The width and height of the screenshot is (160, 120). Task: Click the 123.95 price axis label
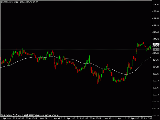tap(156, 74)
